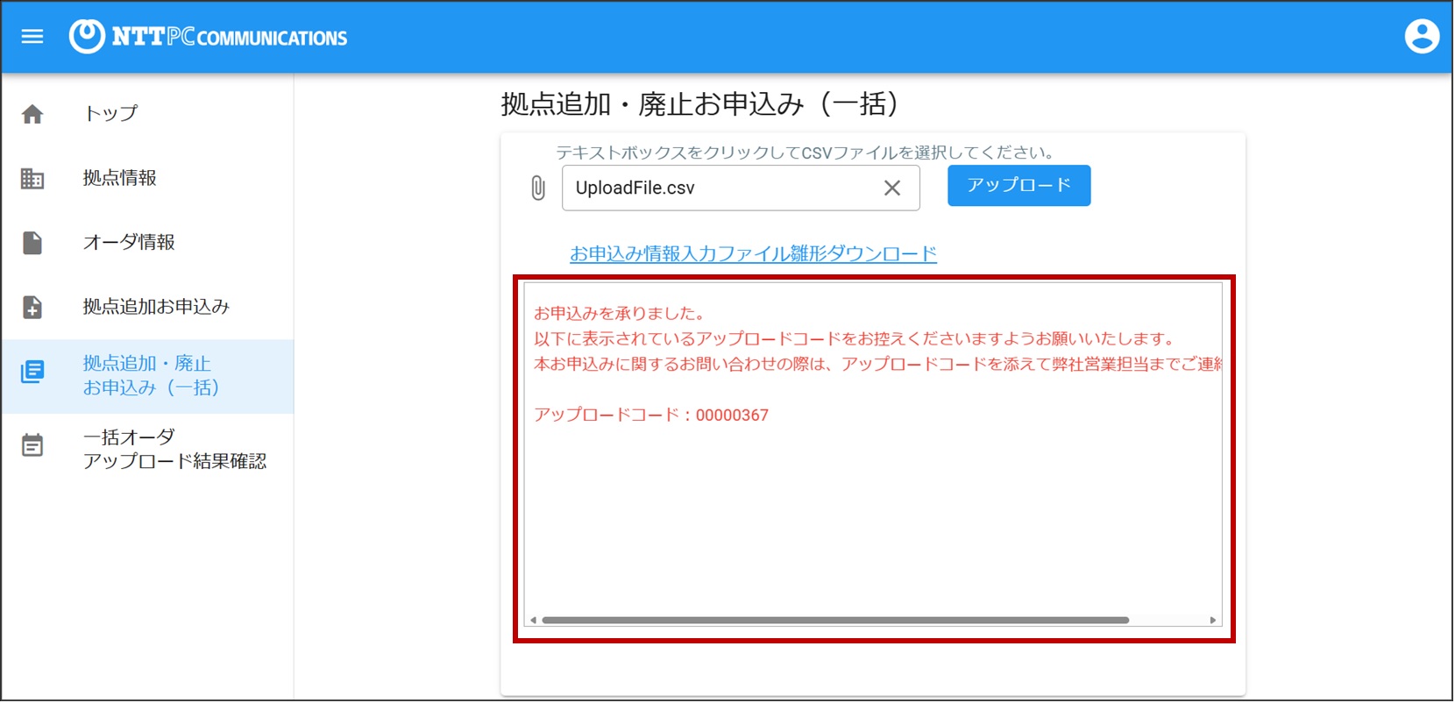Click the home icon beside トップ
The height and width of the screenshot is (703, 1455).
click(x=32, y=114)
